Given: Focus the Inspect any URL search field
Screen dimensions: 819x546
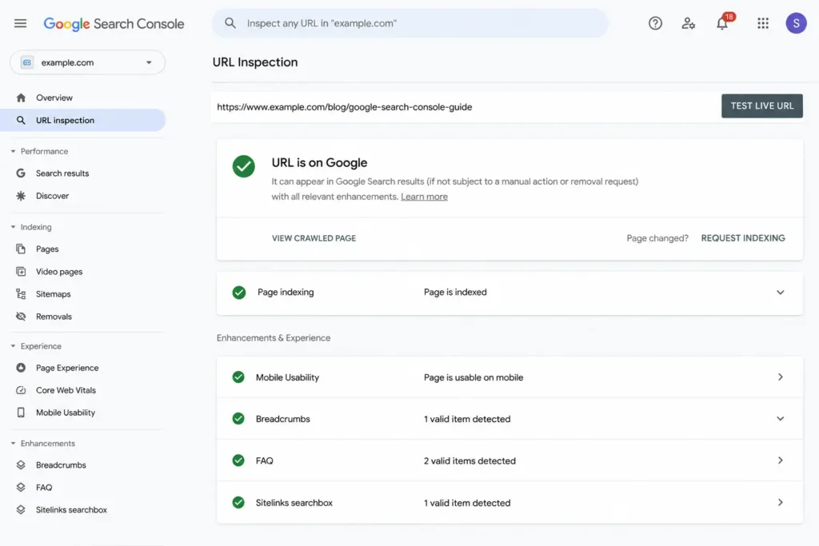Looking at the screenshot, I should tap(410, 23).
